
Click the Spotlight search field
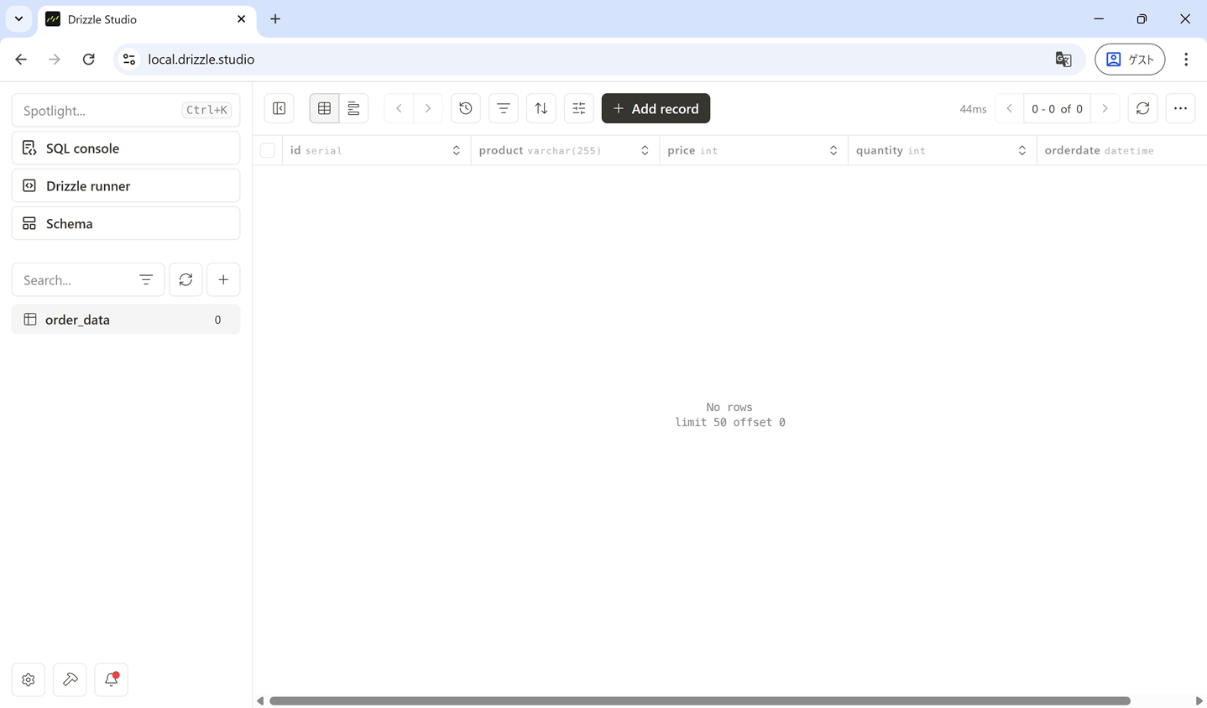pyautogui.click(x=101, y=111)
